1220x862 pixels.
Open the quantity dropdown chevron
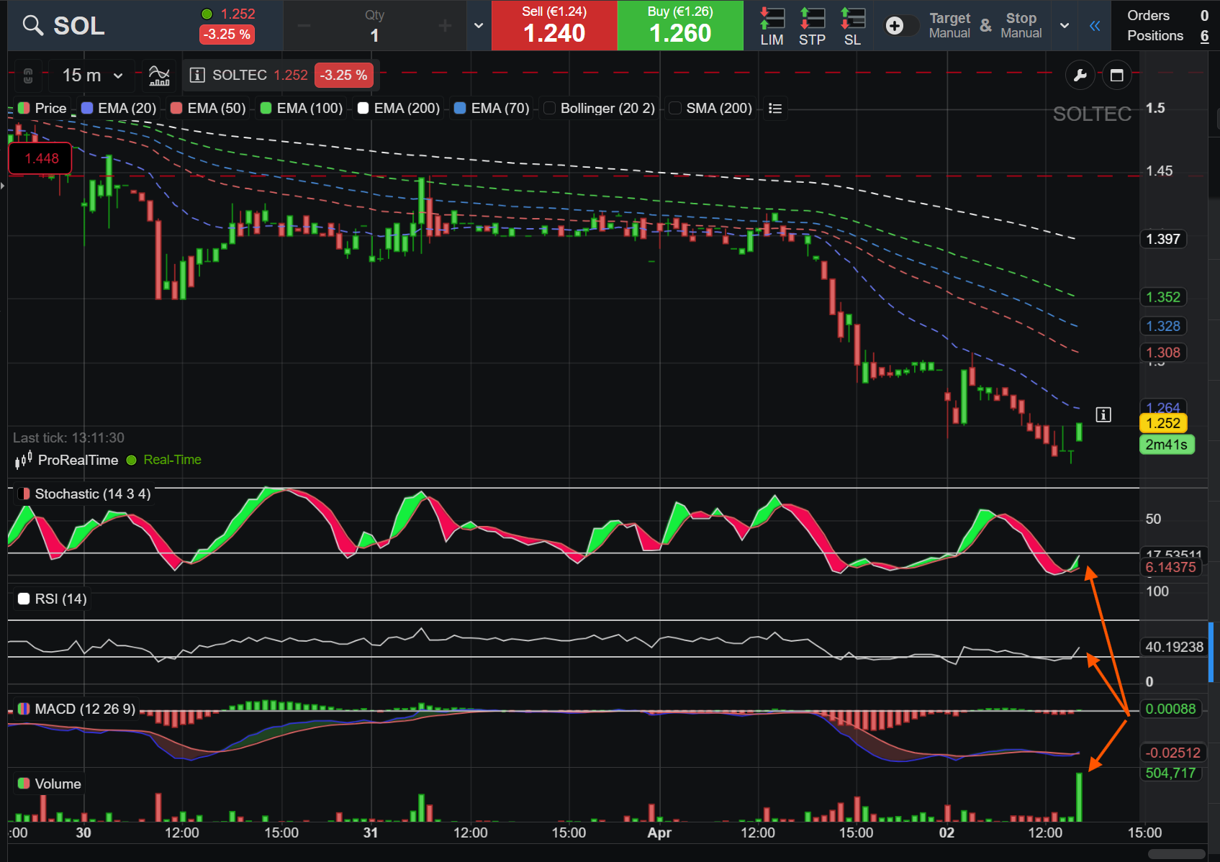pos(479,26)
